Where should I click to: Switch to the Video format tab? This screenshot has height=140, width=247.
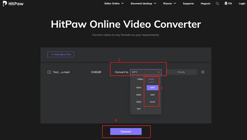pos(140,79)
